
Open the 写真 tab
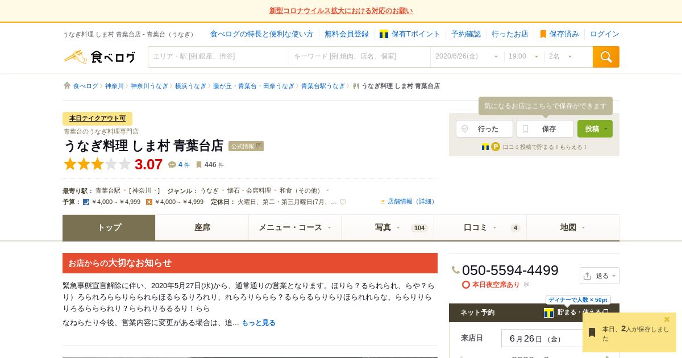pos(388,227)
